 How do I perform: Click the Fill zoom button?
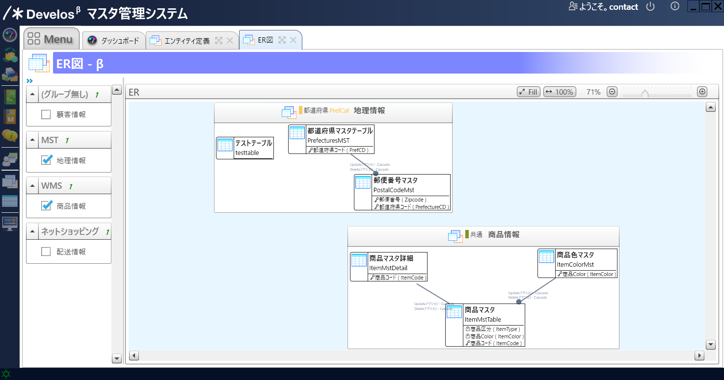tap(529, 92)
